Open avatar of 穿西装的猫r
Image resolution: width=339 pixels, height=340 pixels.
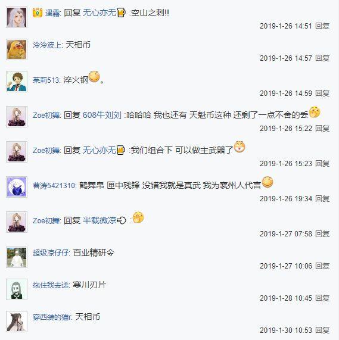[x=17, y=322]
